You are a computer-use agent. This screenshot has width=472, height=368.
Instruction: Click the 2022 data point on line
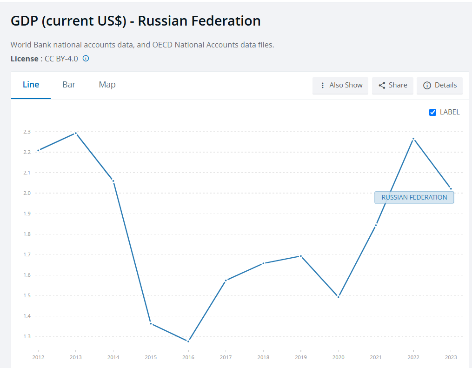click(x=413, y=139)
